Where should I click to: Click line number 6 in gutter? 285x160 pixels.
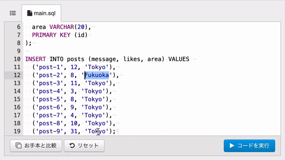coord(19,27)
